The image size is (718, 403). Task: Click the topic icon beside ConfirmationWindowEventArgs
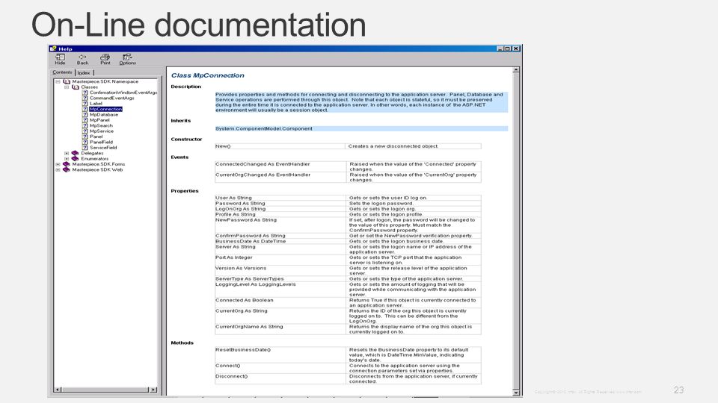pos(85,93)
